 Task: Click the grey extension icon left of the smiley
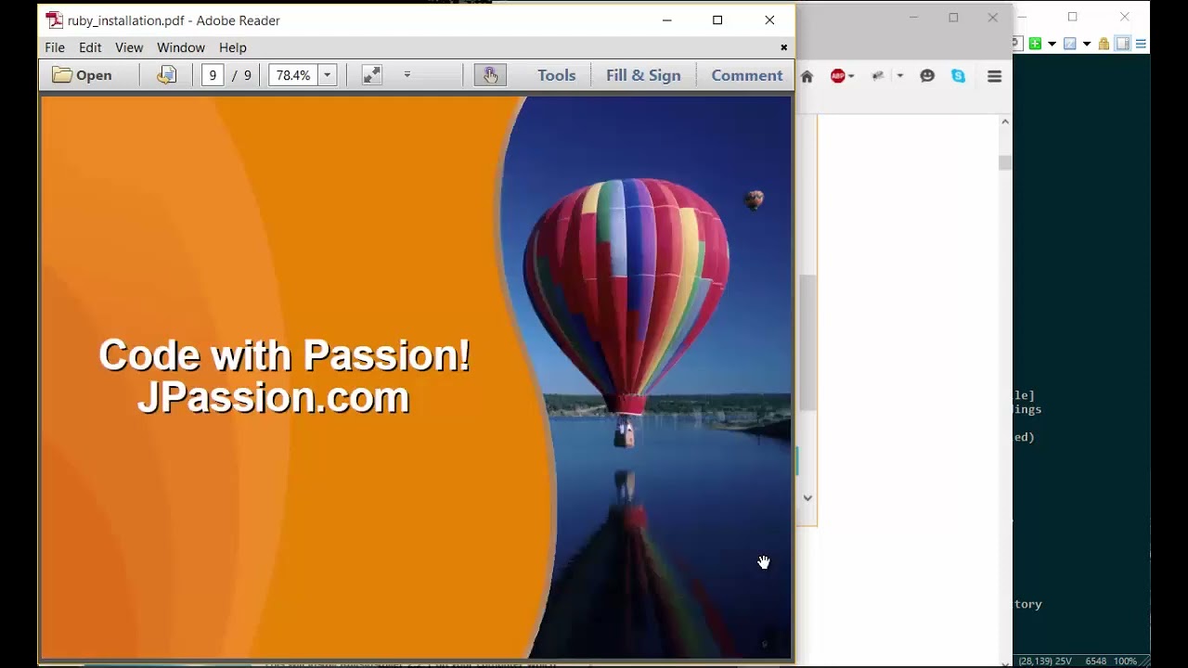[878, 76]
